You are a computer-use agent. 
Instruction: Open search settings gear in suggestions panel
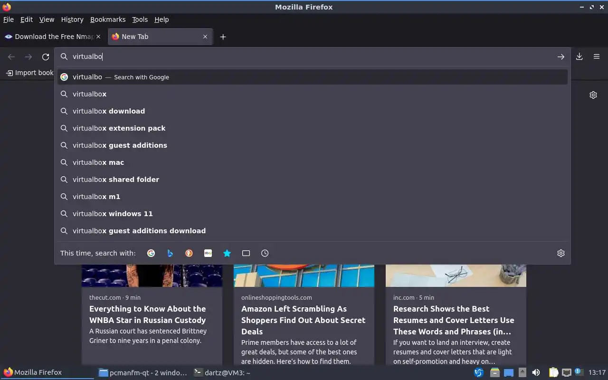561,253
